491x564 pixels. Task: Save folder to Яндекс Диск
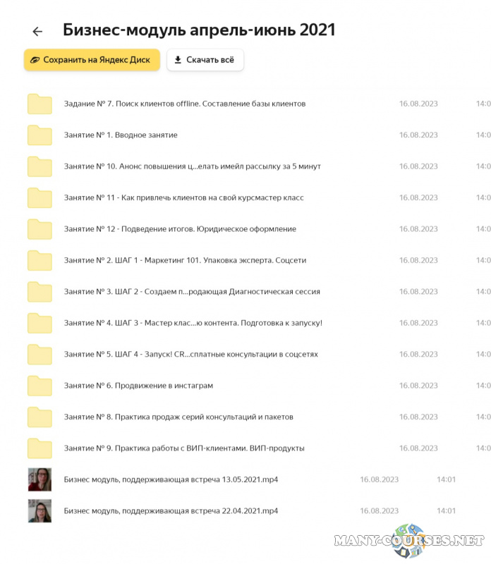pyautogui.click(x=92, y=60)
